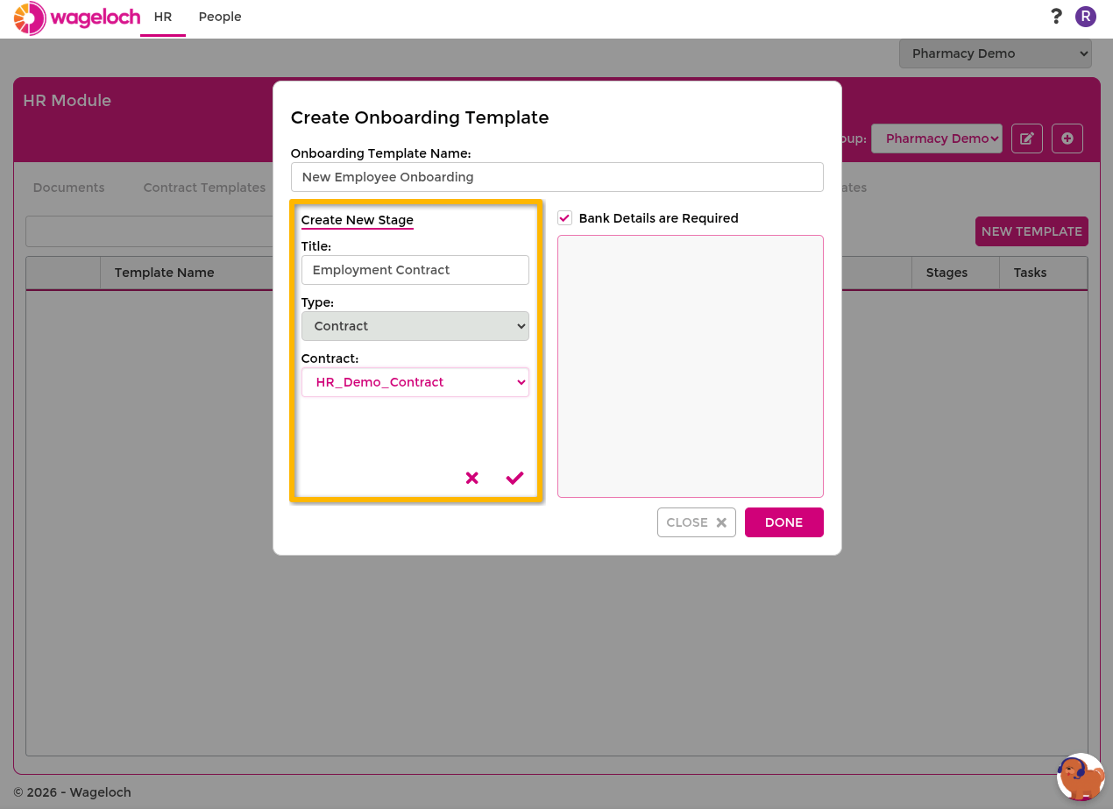Open the user profile avatar R
This screenshot has width=1113, height=809.
coord(1086,17)
